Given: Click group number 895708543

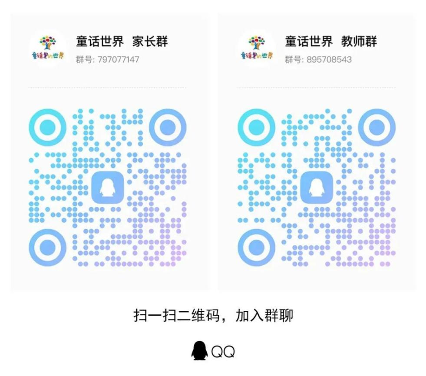Looking at the screenshot, I should (x=329, y=59).
